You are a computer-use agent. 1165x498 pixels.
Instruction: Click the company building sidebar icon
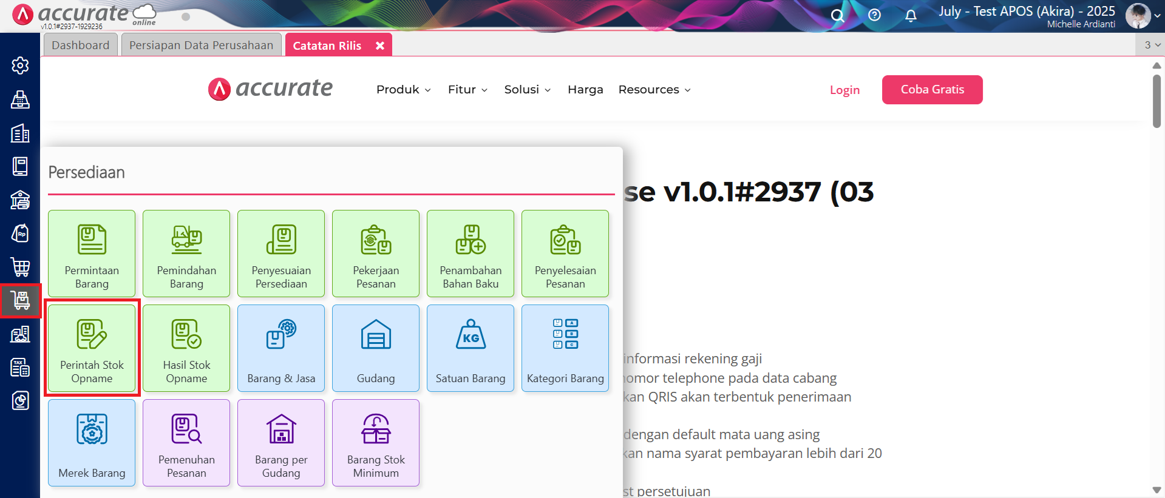(x=20, y=133)
